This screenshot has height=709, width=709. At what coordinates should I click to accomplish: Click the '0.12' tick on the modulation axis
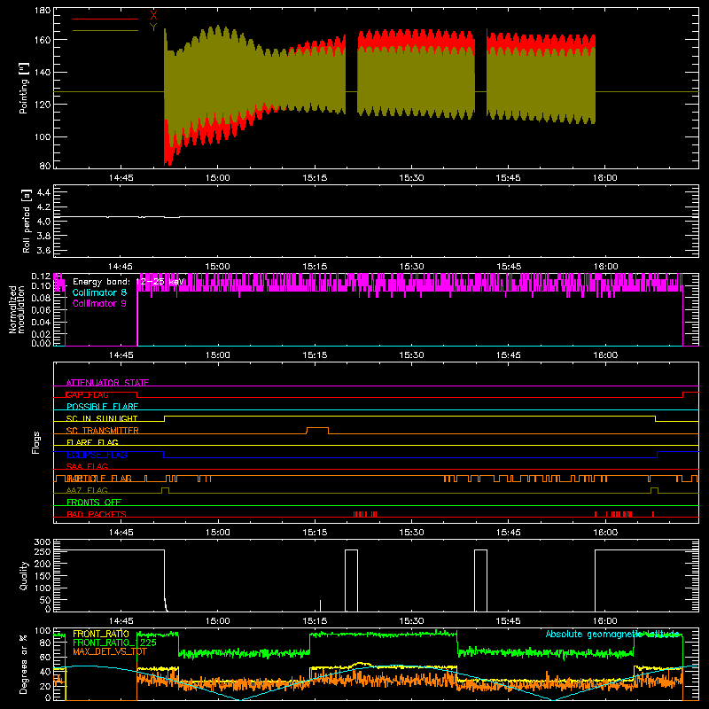click(x=41, y=277)
